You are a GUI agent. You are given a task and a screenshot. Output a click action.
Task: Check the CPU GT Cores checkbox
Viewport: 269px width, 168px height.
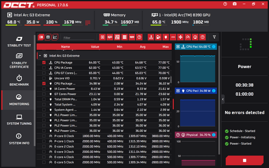tap(44, 73)
